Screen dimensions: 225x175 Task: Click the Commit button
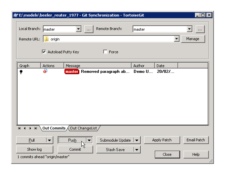pos(75,149)
